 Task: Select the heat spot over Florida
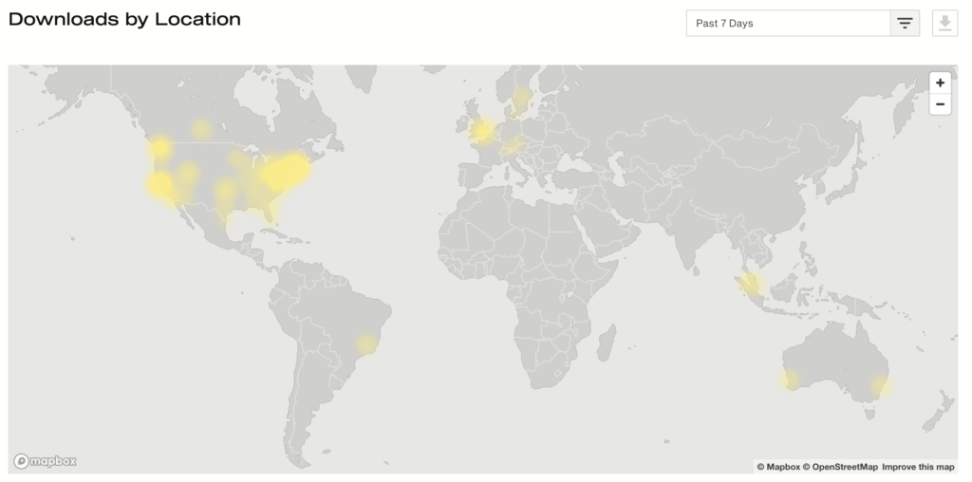275,215
